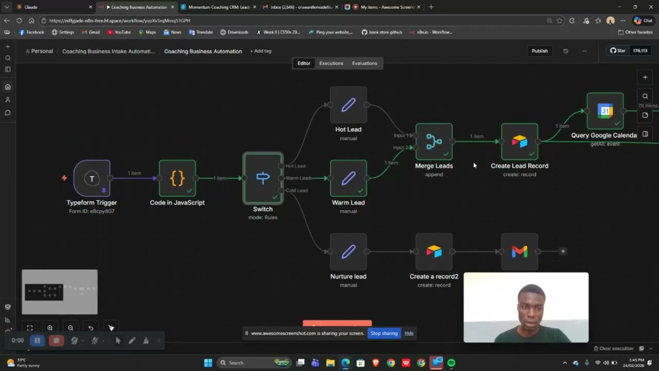Click the Publish button

tap(540, 51)
